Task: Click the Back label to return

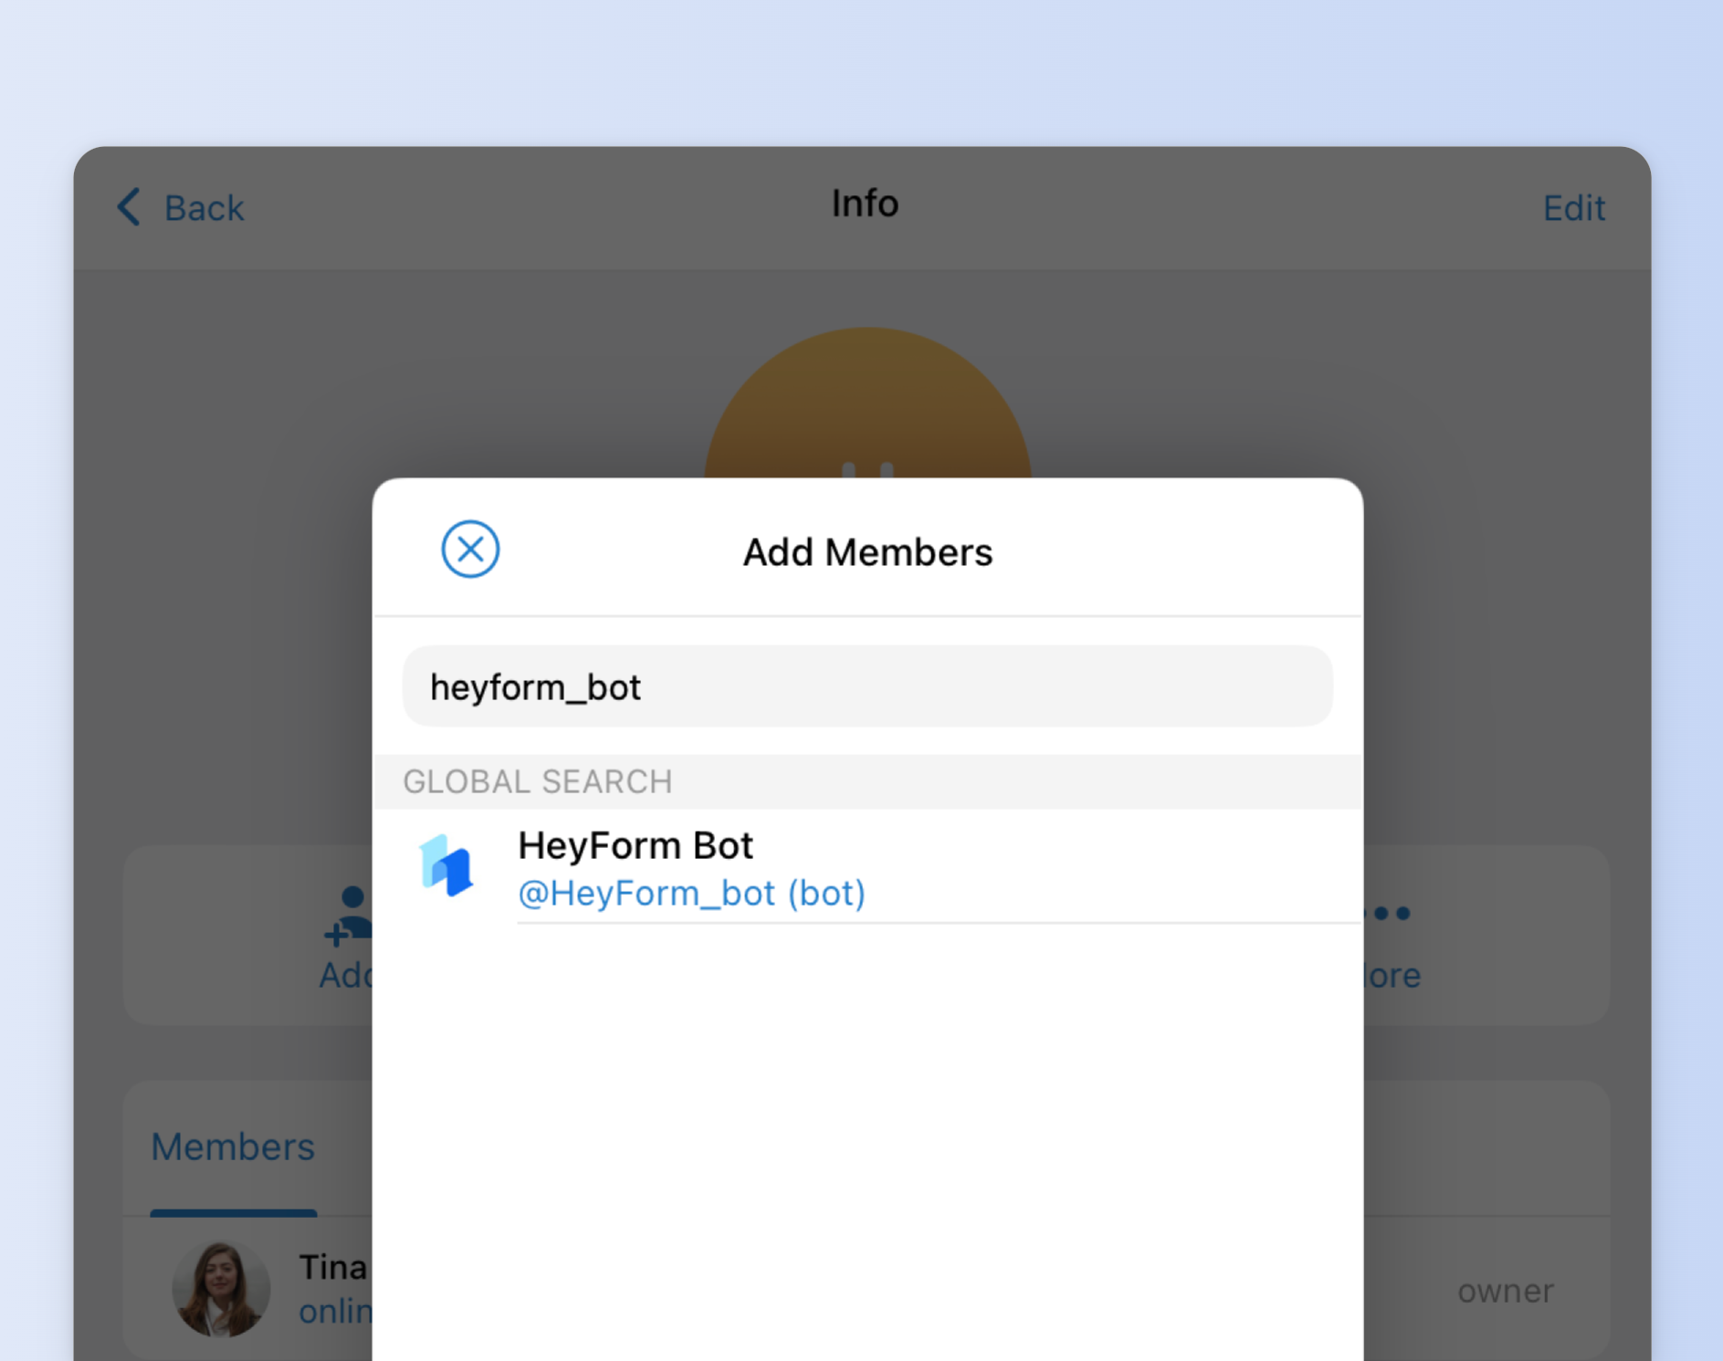Action: click(x=204, y=208)
